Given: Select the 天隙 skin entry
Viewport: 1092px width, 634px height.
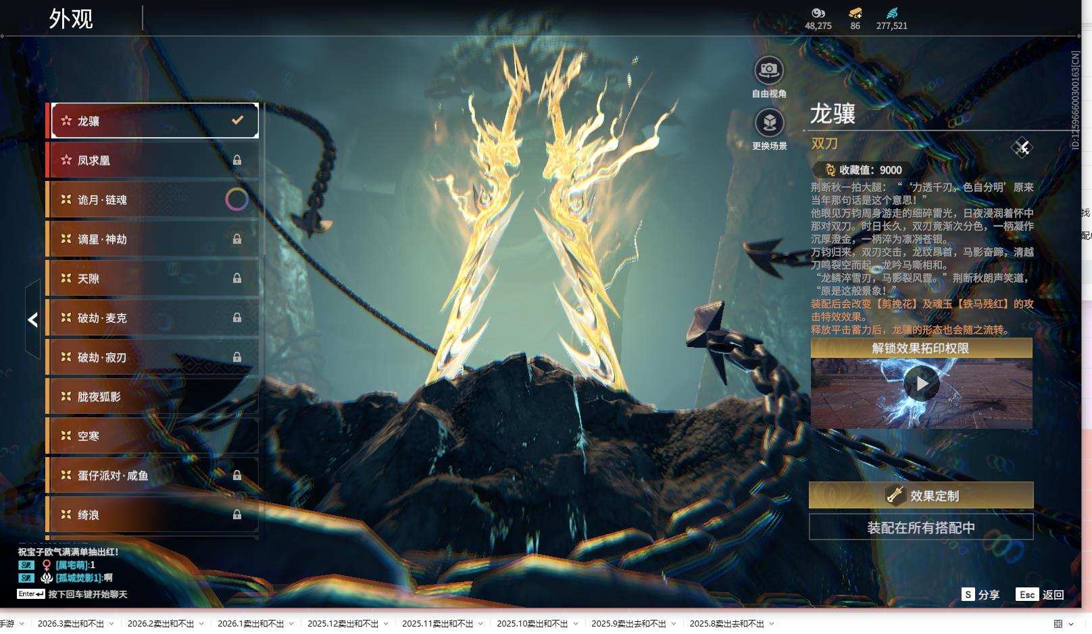Looking at the screenshot, I should (152, 278).
